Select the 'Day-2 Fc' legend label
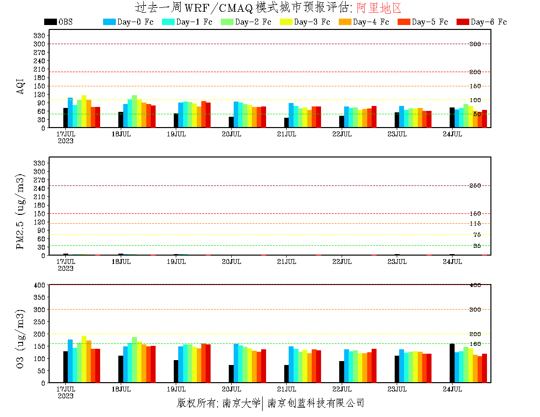The height and width of the screenshot is (417, 540). [x=253, y=22]
